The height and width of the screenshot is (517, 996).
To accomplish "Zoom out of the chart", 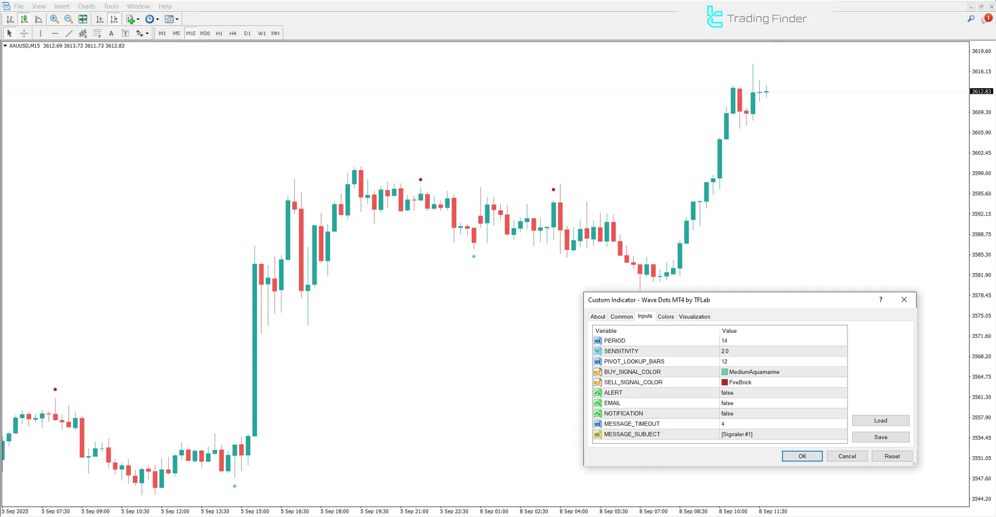I will click(68, 19).
